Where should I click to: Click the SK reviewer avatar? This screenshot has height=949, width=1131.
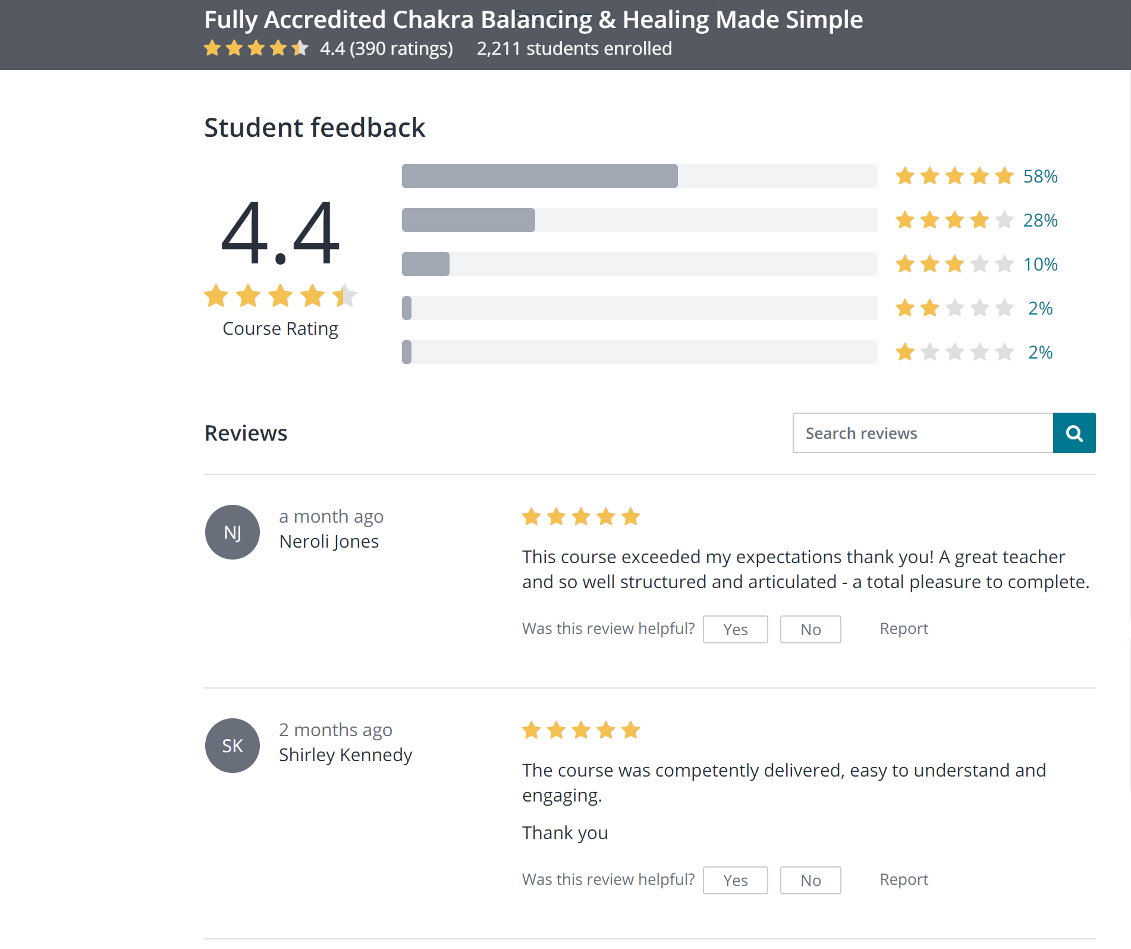click(233, 746)
